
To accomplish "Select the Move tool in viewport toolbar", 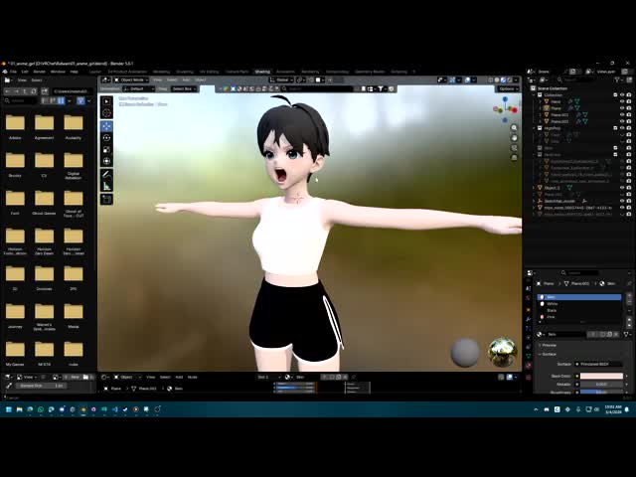I will pos(106,126).
